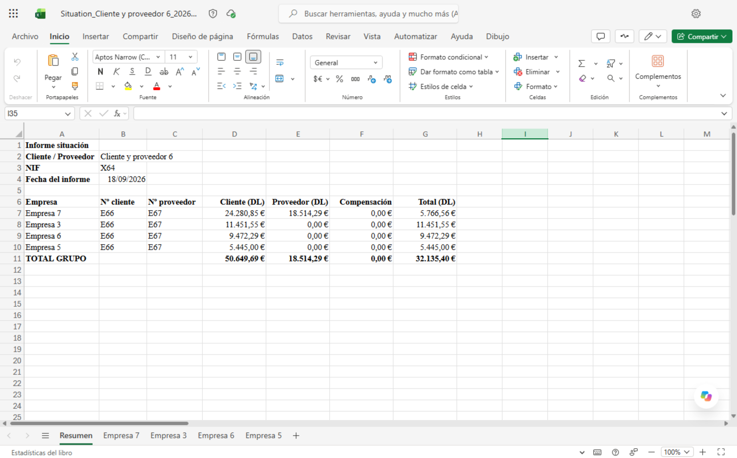Click the activity catch-up icon
The height and width of the screenshot is (458, 737).
coord(624,36)
